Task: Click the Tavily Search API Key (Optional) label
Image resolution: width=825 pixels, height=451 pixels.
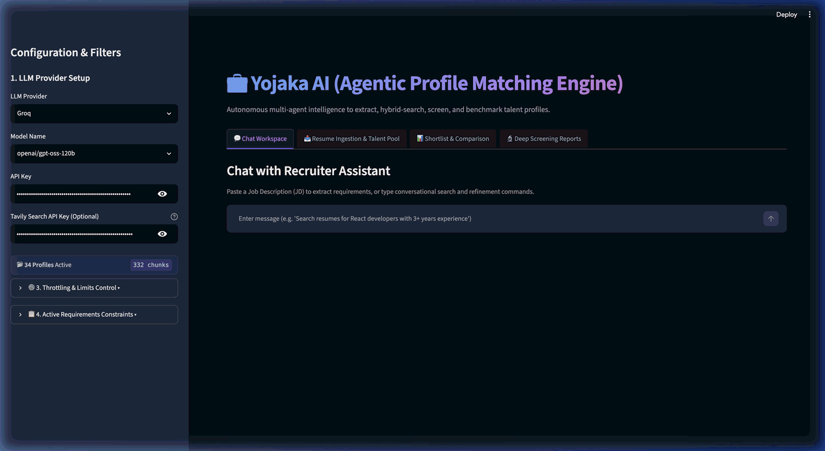Action: click(54, 216)
